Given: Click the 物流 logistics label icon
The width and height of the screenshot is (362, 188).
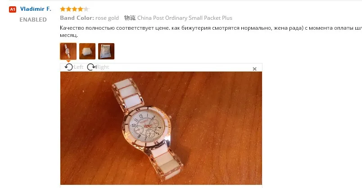Looking at the screenshot, I should coord(130,18).
